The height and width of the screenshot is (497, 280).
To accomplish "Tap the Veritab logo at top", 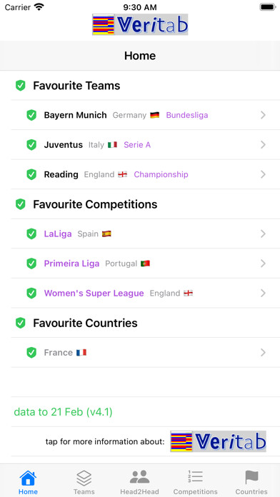I will click(140, 24).
